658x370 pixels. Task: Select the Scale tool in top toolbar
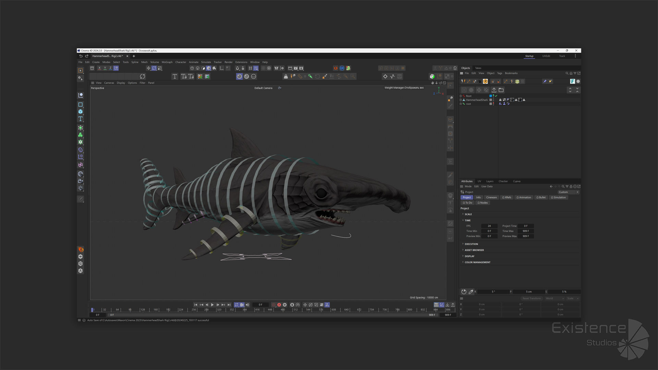click(160, 68)
